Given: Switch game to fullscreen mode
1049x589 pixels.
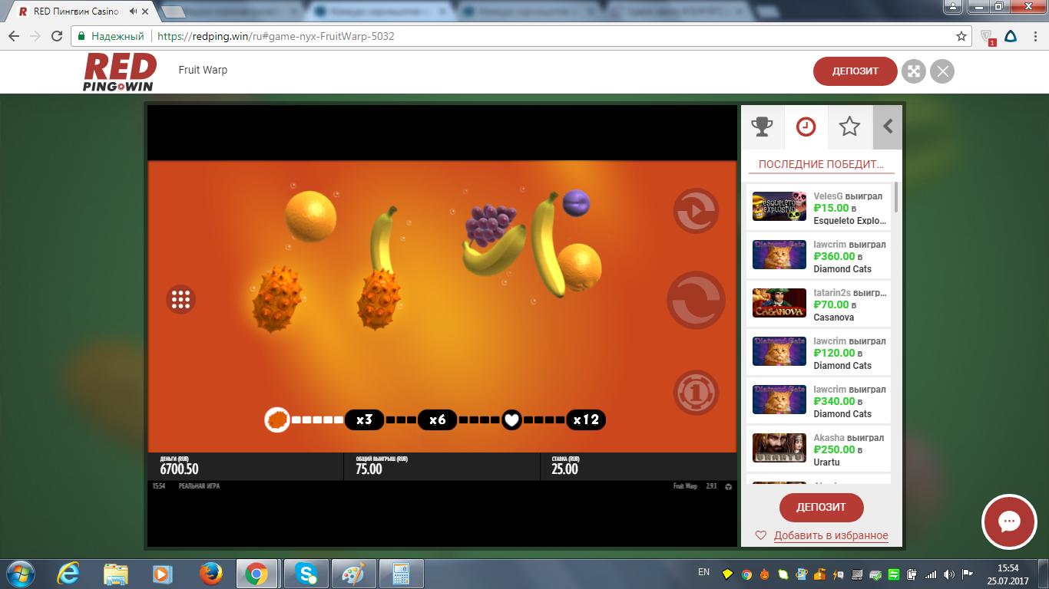Looking at the screenshot, I should (x=913, y=71).
